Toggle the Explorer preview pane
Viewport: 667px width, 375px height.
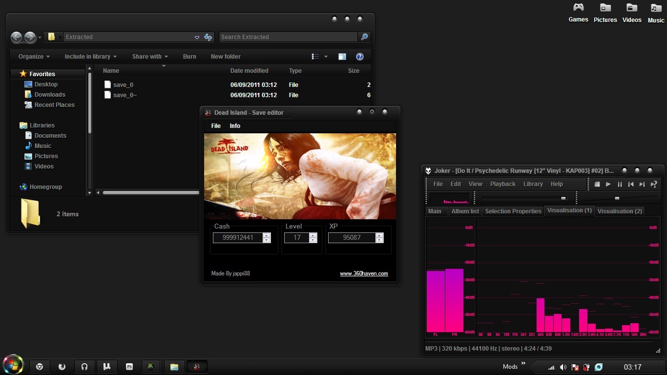[342, 57]
